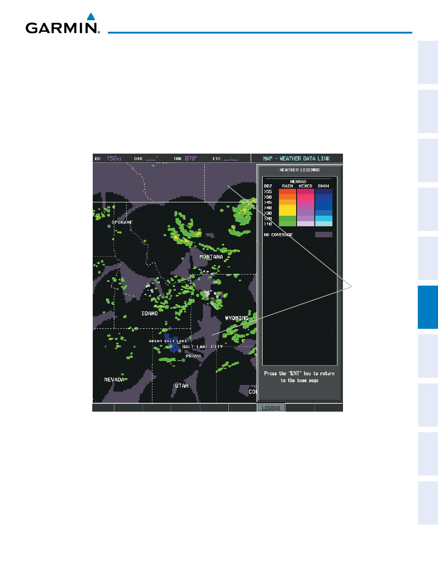Click the NO COVERAGE label
Image resolution: width=438 pixels, height=568 pixels.
[x=278, y=235]
